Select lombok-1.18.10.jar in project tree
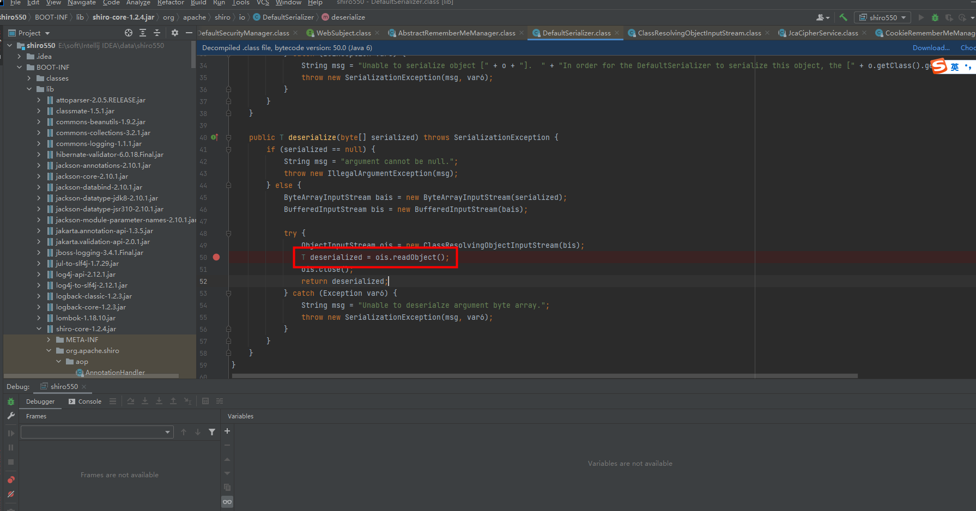Viewport: 976px width, 511px height. click(x=86, y=318)
